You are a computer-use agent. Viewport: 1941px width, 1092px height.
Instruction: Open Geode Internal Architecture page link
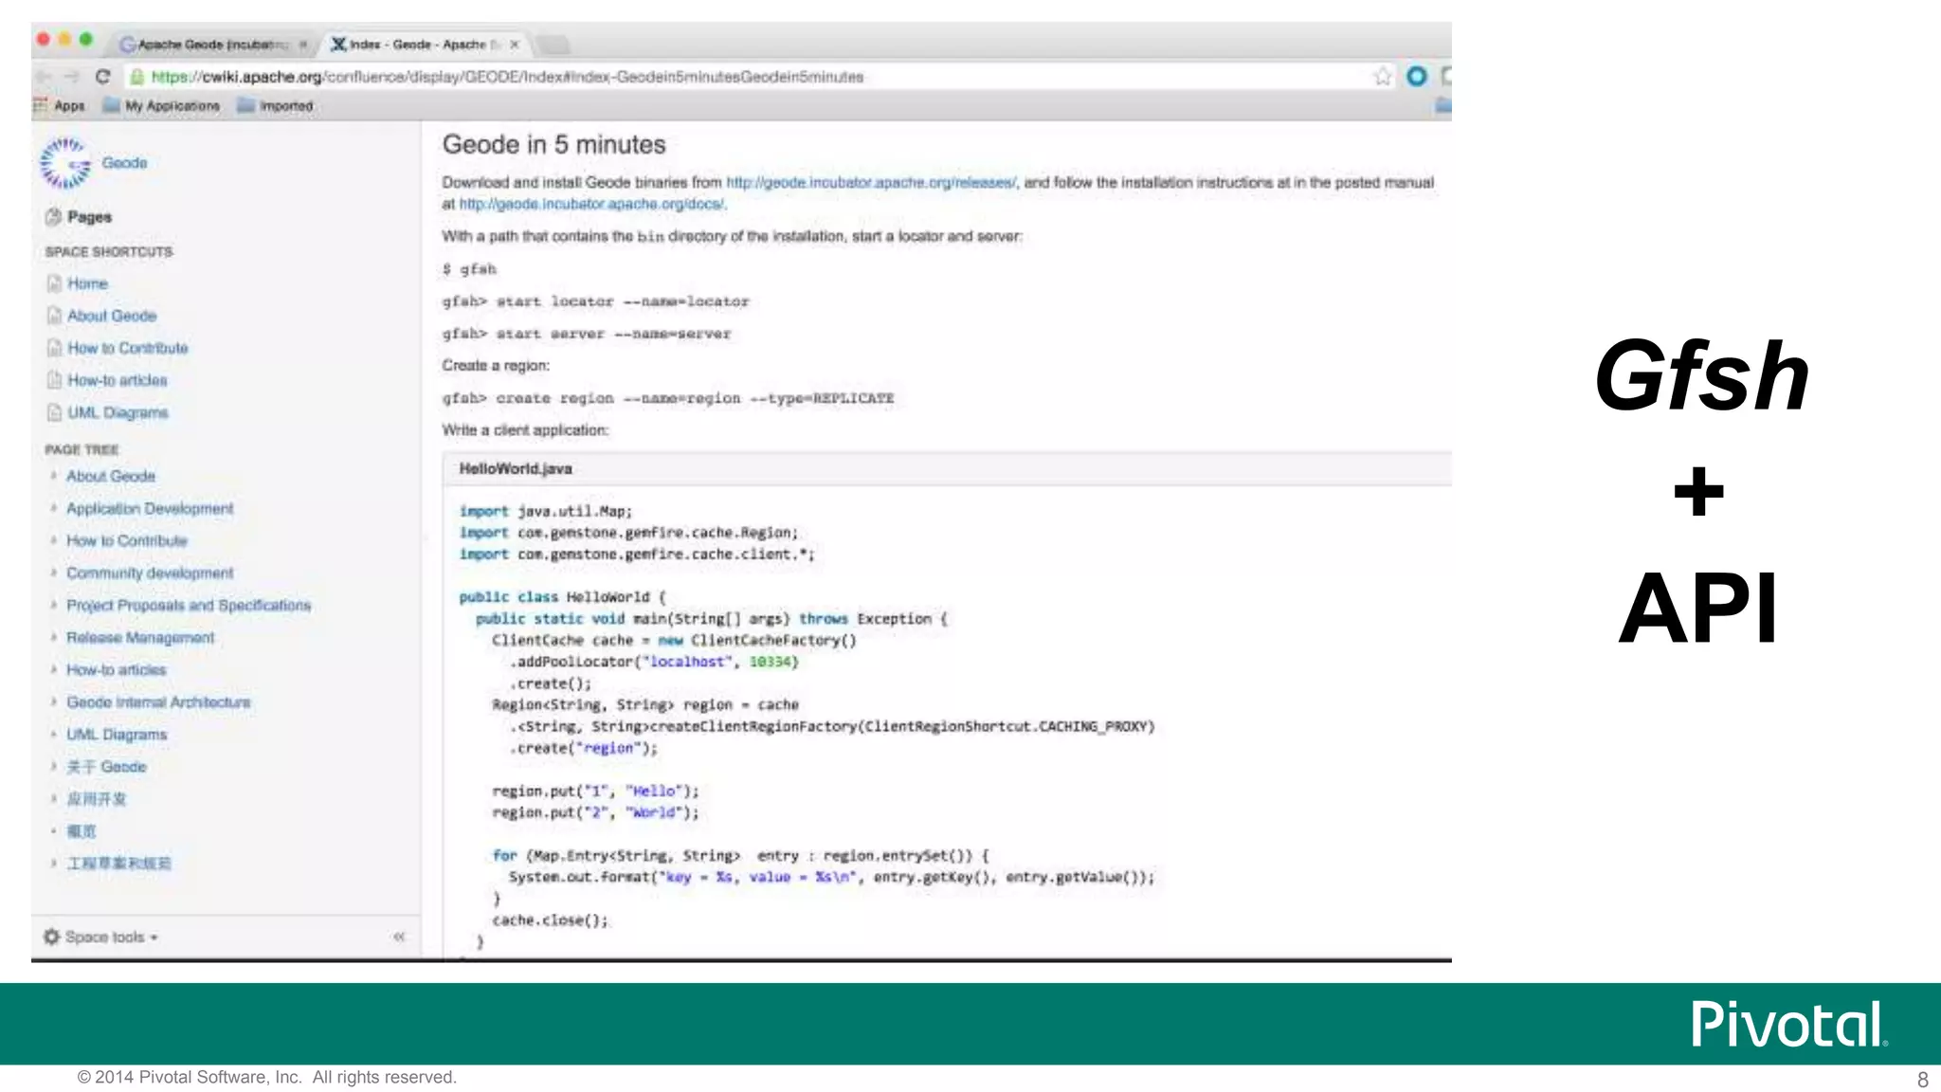pyautogui.click(x=158, y=701)
